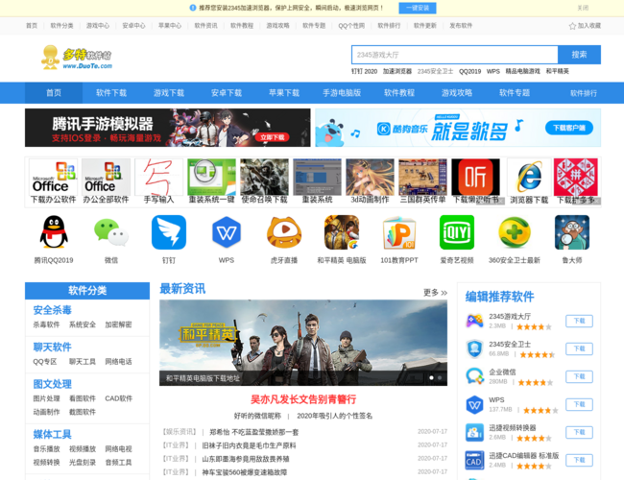Image resolution: width=624 pixels, height=480 pixels.
Task: Focus the 2345游戏大厅 search field
Action: [x=454, y=55]
